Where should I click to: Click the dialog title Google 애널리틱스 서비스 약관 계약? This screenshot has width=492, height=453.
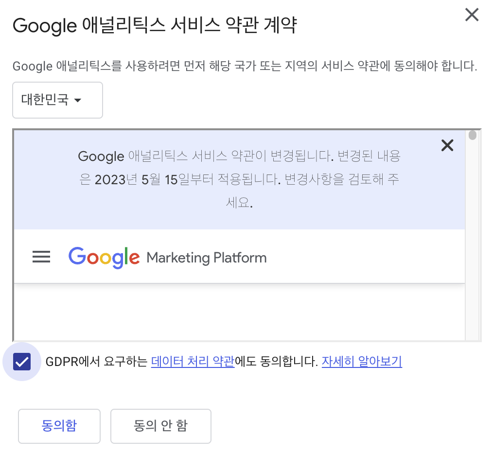155,25
